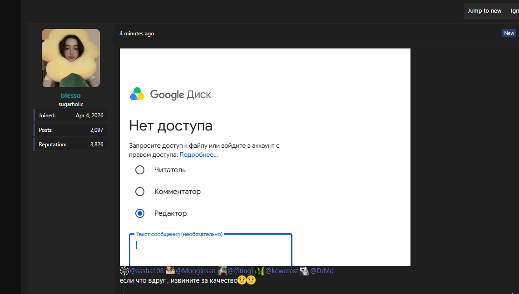The height and width of the screenshot is (294, 519).
Task: Click the text 'если что вдруг , извините за качество'
Action: [x=178, y=280]
